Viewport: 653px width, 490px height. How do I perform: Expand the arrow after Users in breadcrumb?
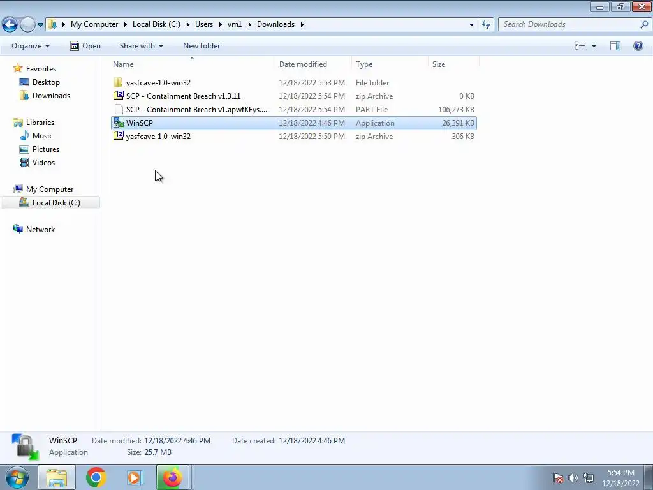[x=220, y=25]
